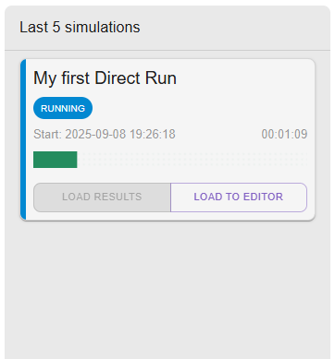
Task: Select the Start 2025-09-08 19:26:18 timestamp
Action: pos(105,134)
